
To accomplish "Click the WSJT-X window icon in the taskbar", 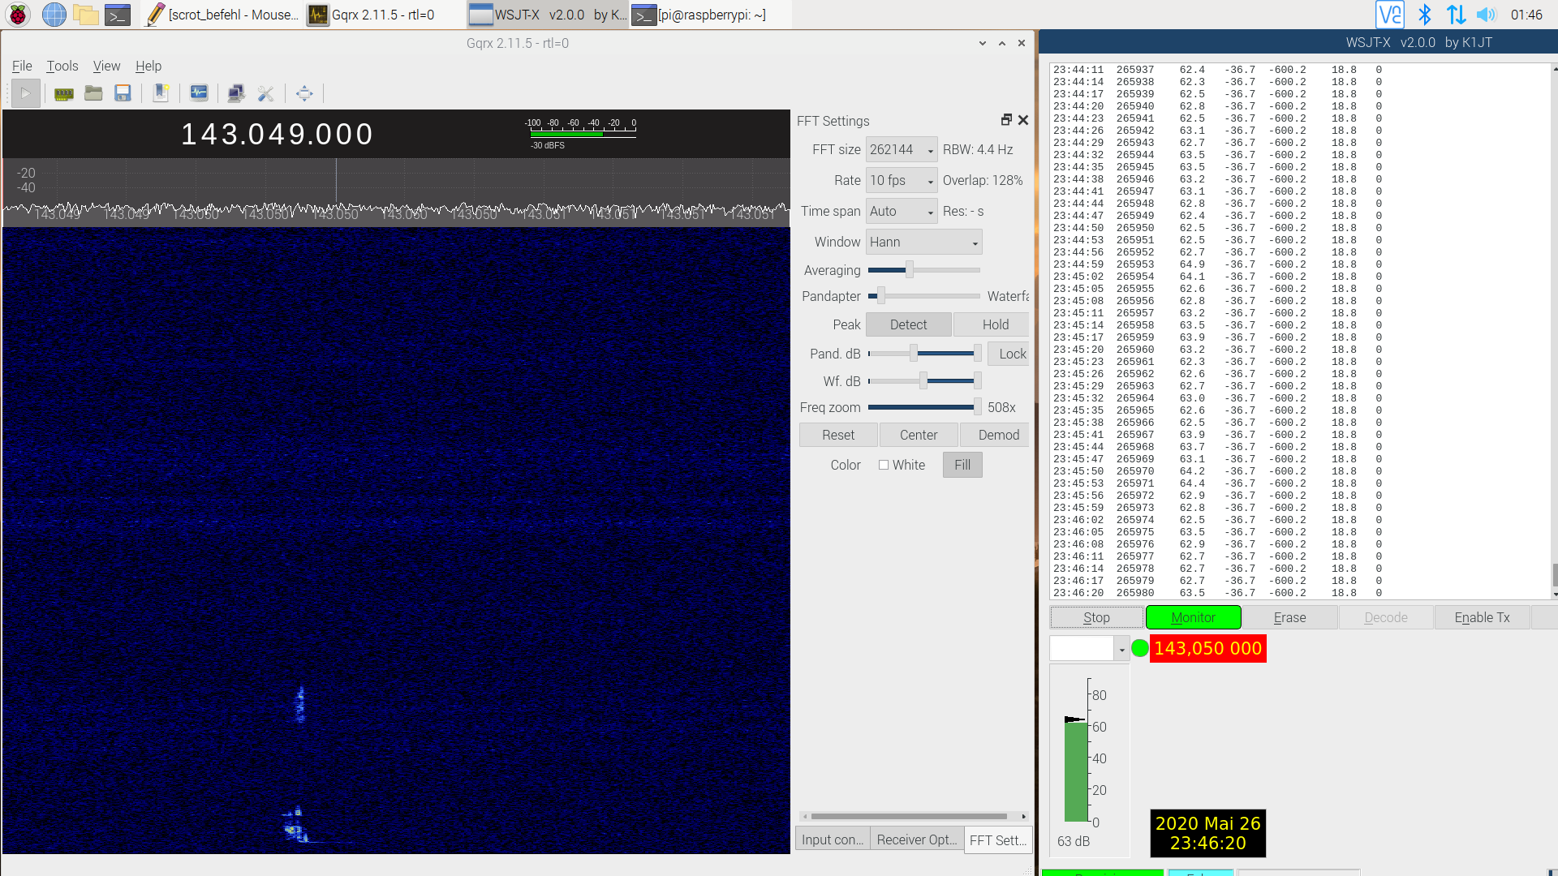I will point(481,15).
